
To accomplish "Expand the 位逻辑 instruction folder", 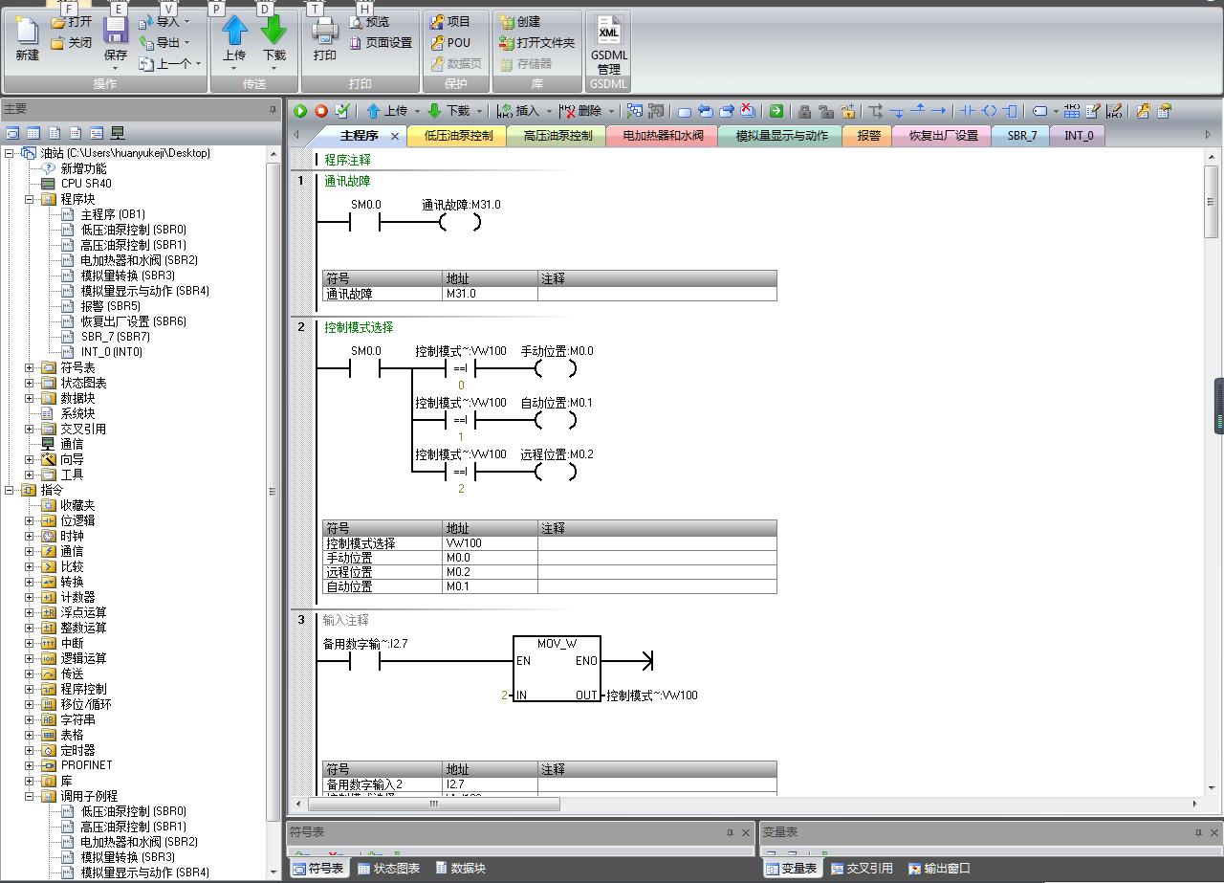I will [29, 520].
